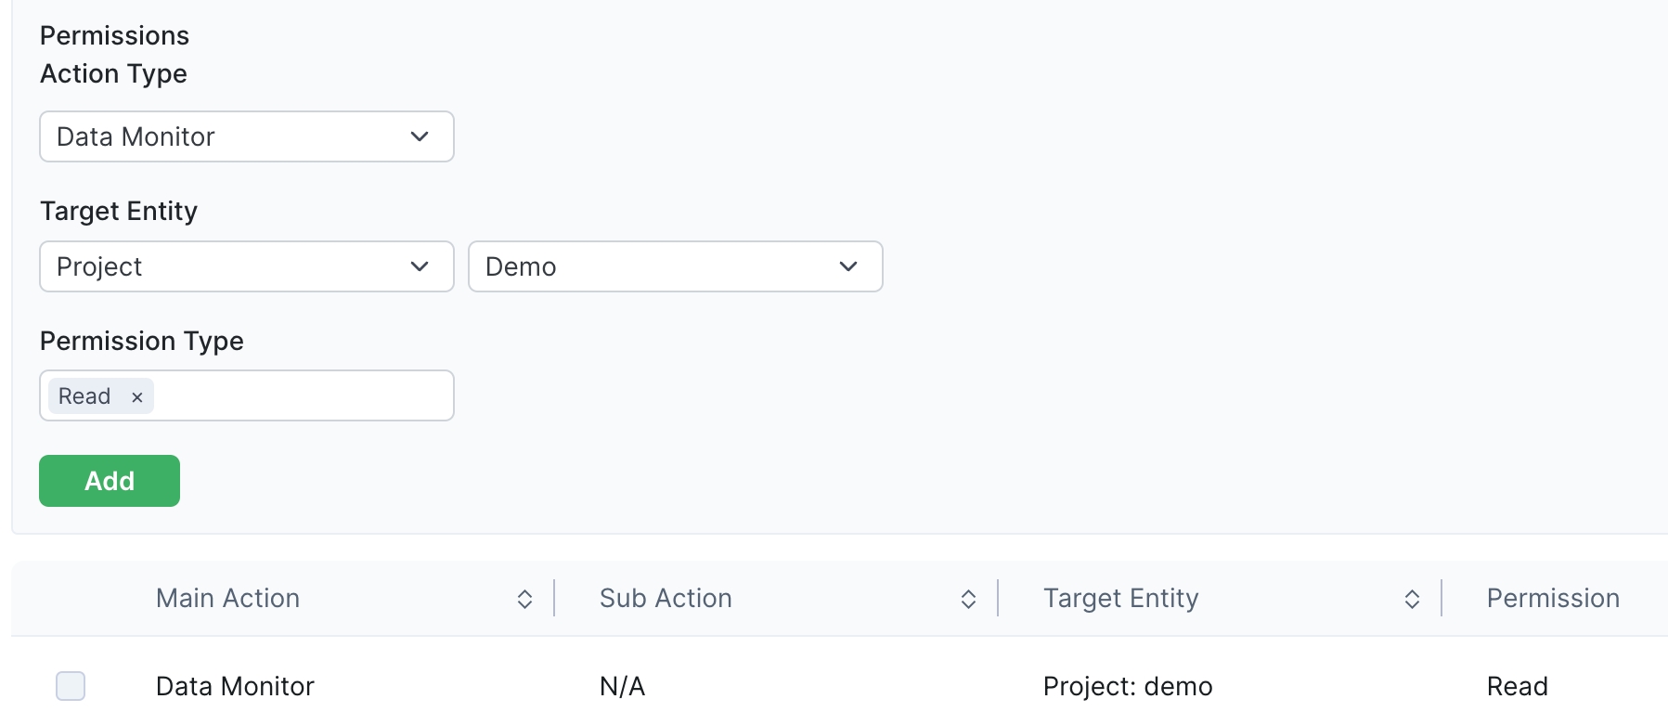Open the Demo project selector dropdown
1668x725 pixels.
click(x=650, y=266)
